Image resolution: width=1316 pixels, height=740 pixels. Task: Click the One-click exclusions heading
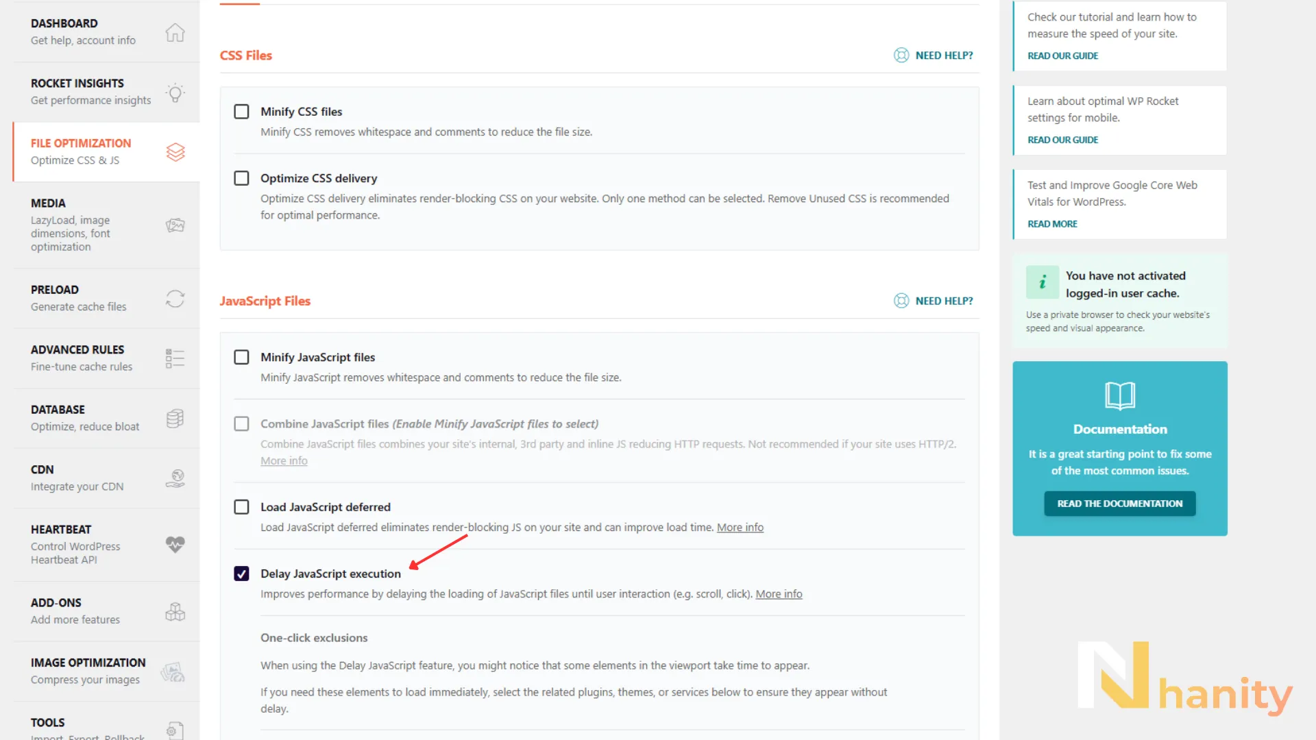point(314,638)
